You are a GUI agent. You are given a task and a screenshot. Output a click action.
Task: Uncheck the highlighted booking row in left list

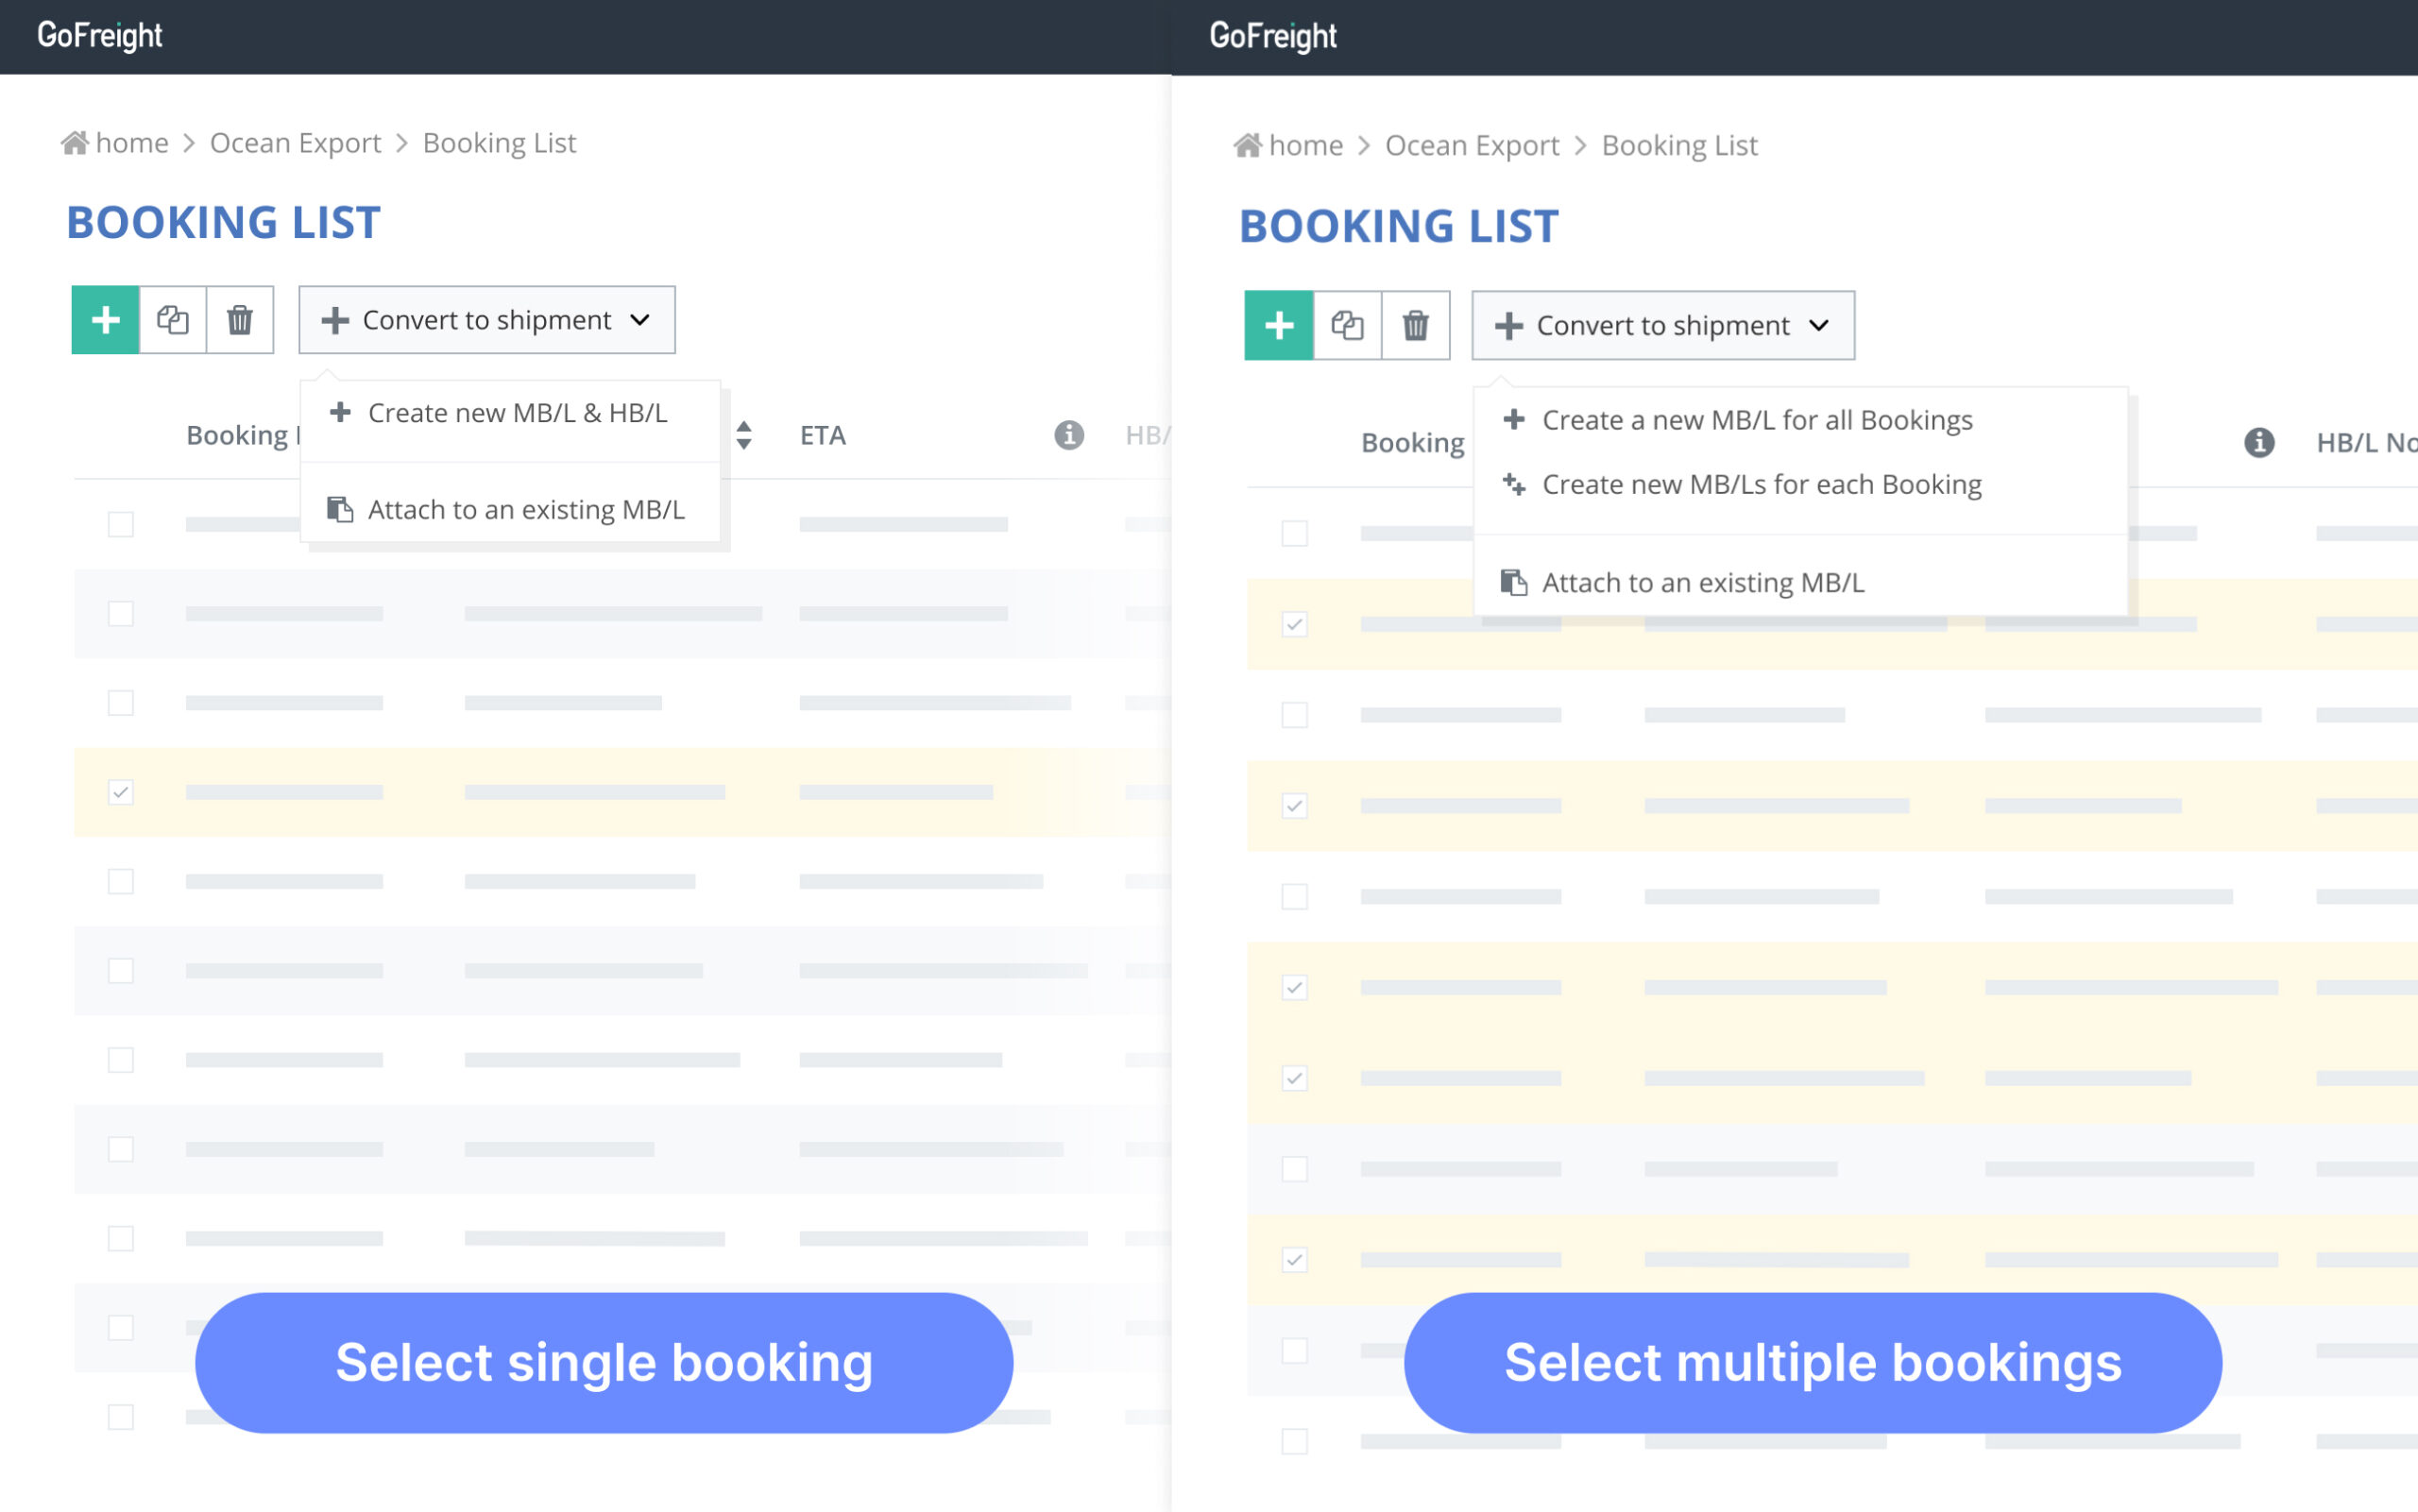tap(121, 792)
